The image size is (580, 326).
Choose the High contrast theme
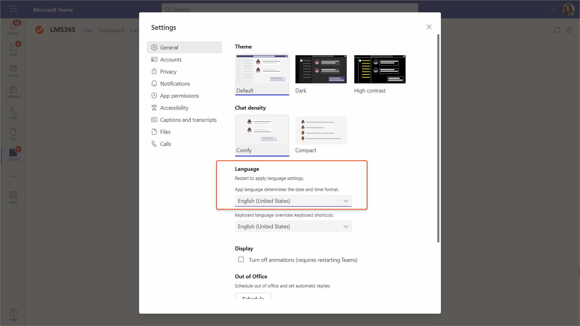coord(380,70)
